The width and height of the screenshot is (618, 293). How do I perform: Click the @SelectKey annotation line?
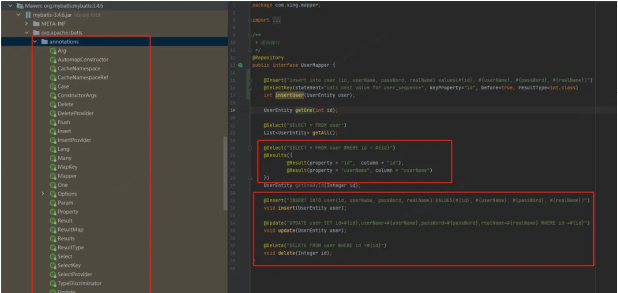point(421,88)
